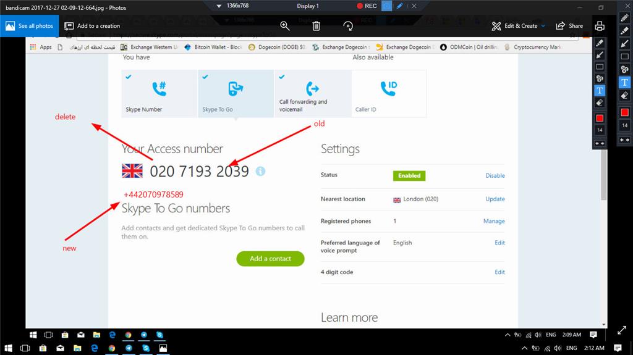633x355 pixels.
Task: Click the 1366x768 size label in Bandicam bar
Action: coord(238,6)
